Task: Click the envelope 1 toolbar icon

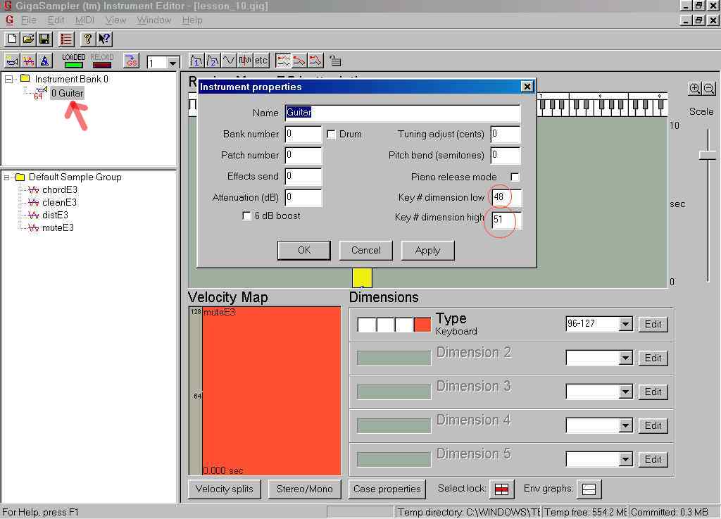Action: (196, 61)
